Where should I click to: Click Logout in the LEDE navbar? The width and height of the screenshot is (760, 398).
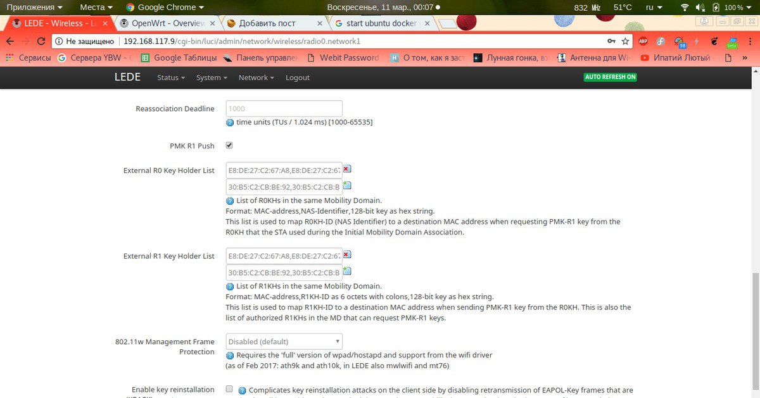click(298, 77)
